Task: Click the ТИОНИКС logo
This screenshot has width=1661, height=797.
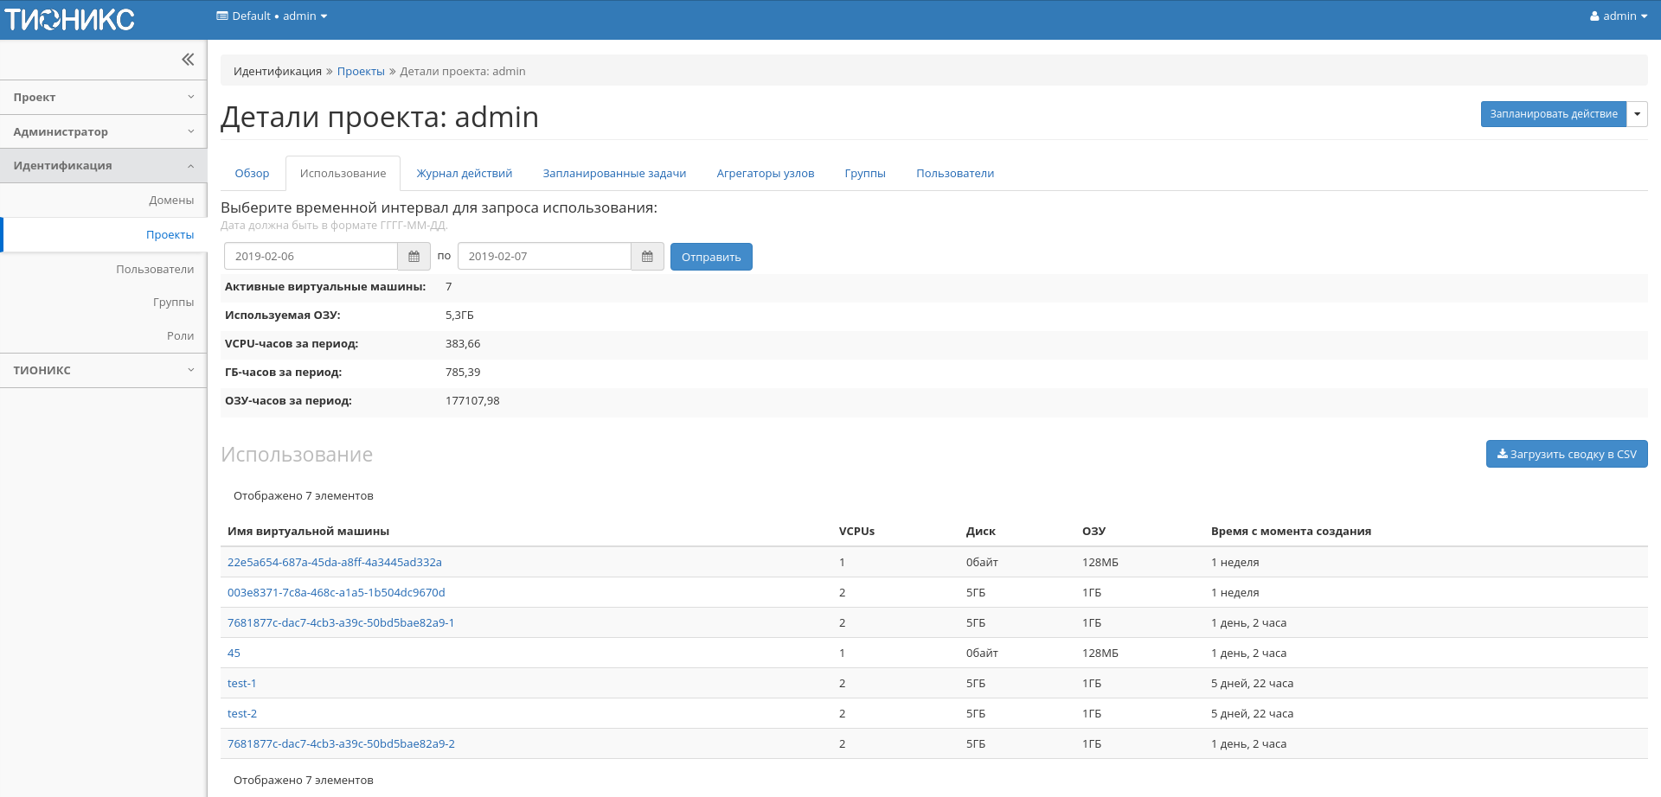Action: pos(70,19)
